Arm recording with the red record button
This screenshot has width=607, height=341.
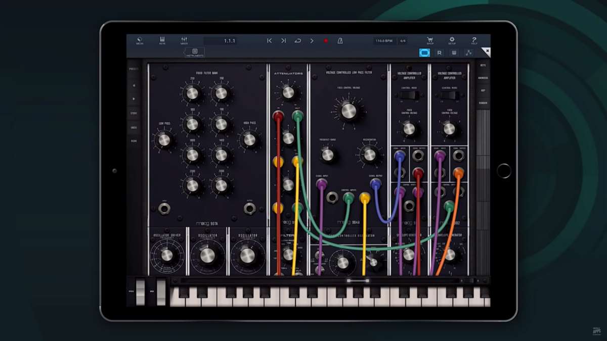(x=326, y=41)
